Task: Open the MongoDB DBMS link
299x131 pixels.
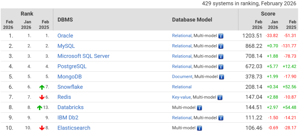Action: point(70,77)
